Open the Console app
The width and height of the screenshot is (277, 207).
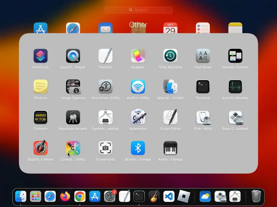41,118
